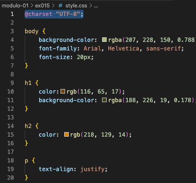Viewport: 196px width, 183px height.
Task: Click the closing brace on line 12
Action: click(26, 109)
